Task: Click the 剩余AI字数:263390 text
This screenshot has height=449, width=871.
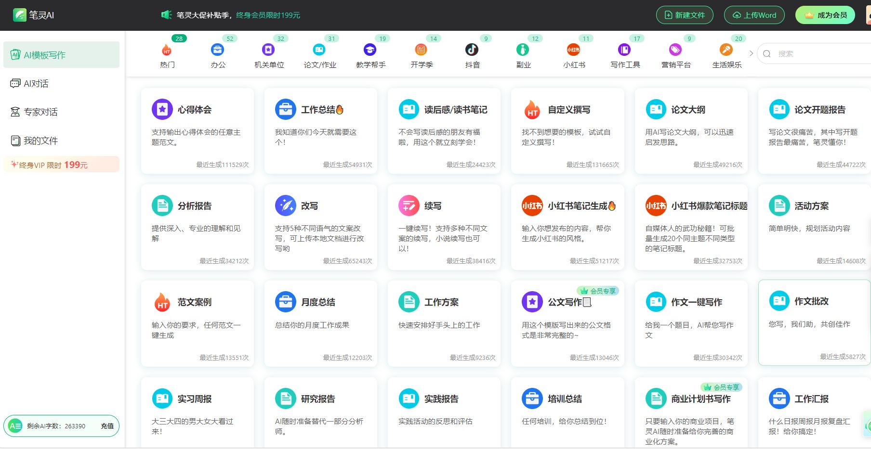Action: (56, 426)
